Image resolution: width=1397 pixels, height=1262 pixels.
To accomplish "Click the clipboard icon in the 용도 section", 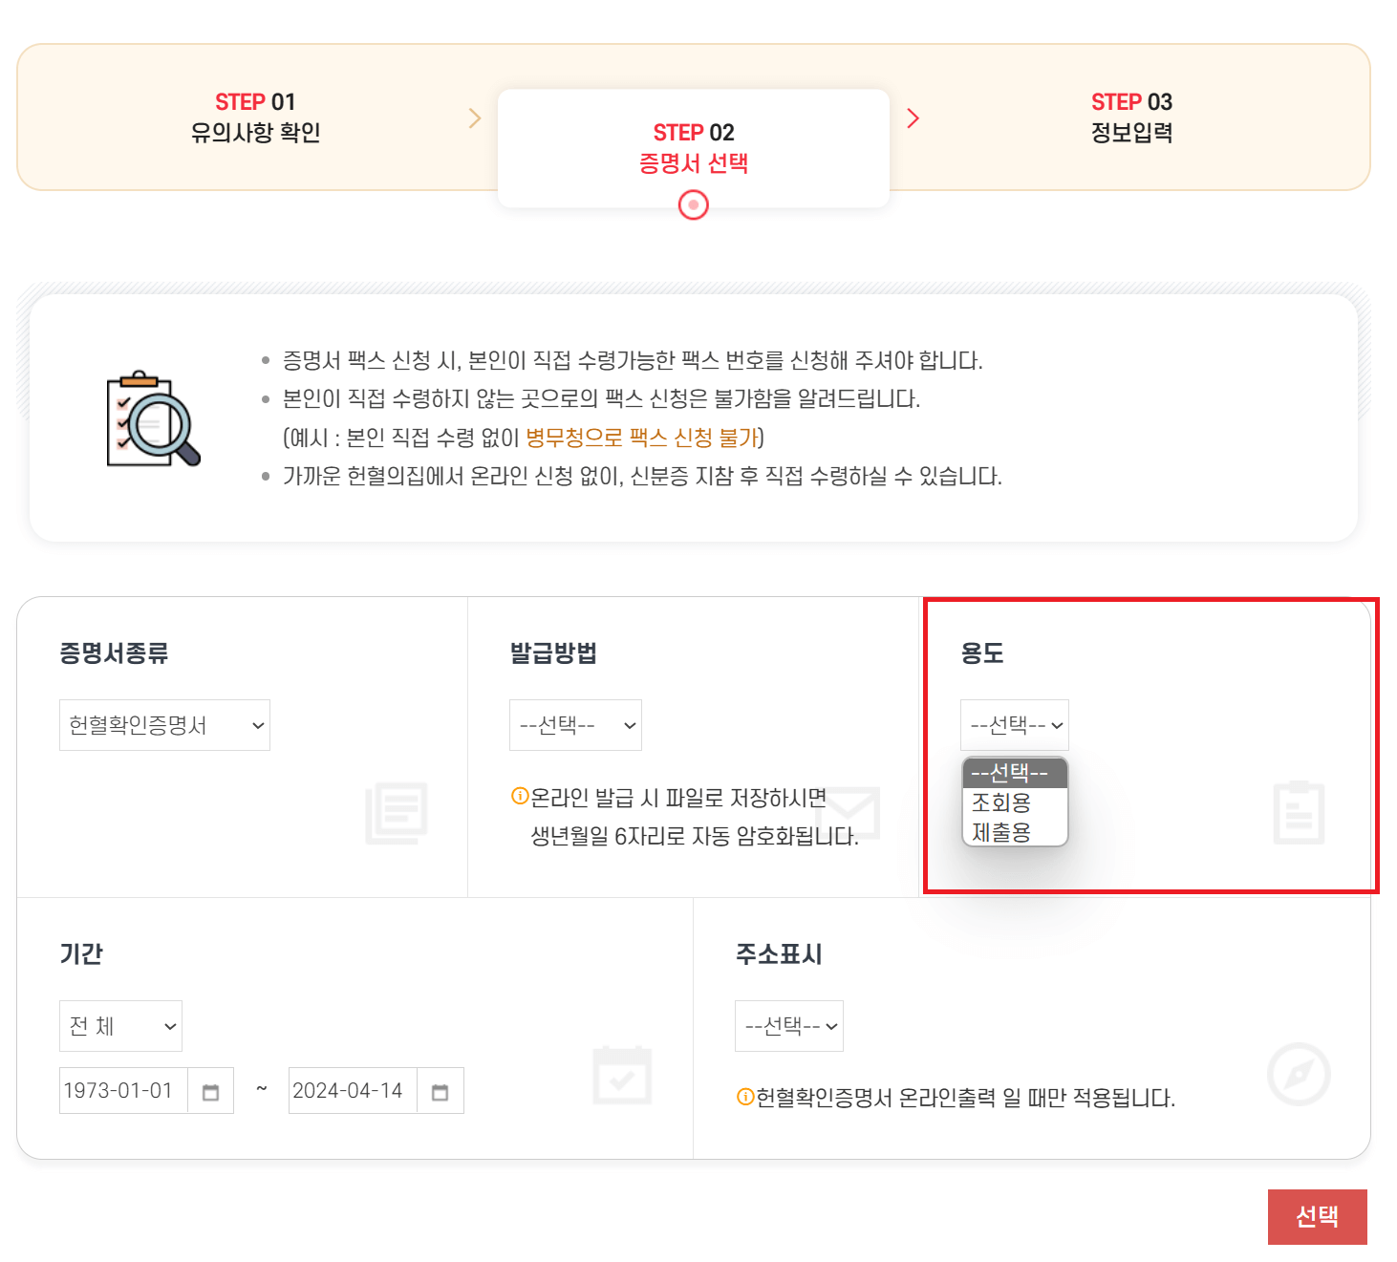I will pos(1298,814).
